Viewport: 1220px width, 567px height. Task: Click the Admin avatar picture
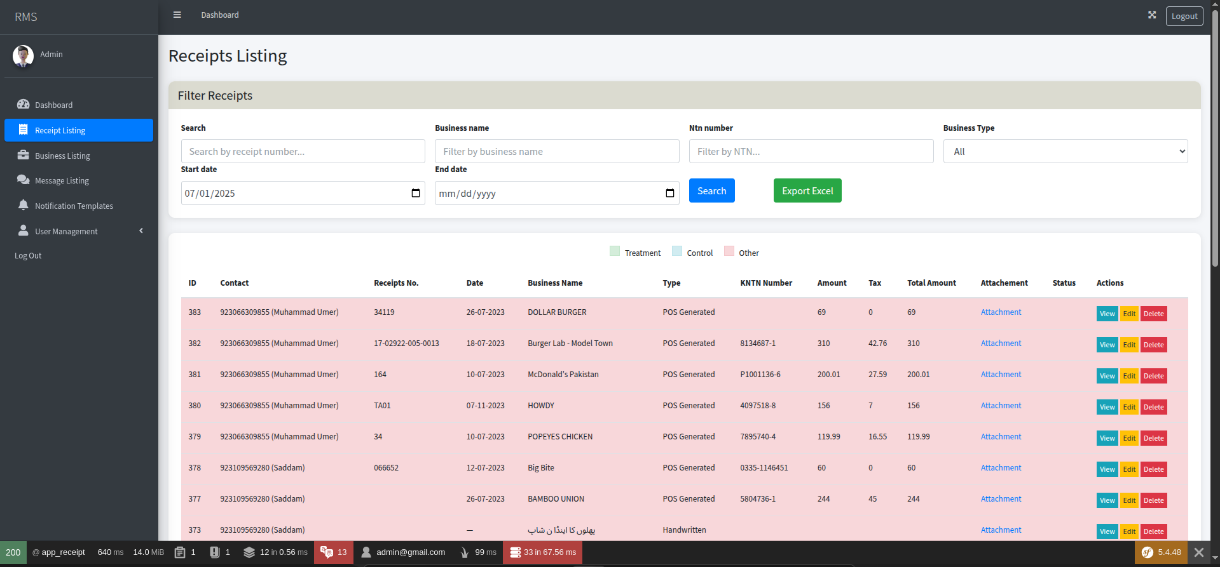23,56
